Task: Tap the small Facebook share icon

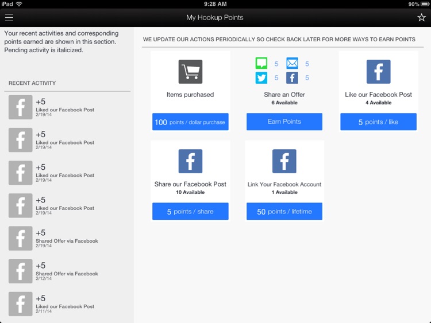Action: [292, 78]
